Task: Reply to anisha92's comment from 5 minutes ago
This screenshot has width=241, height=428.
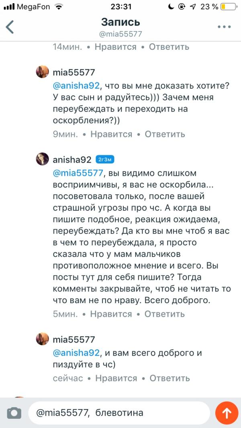Action: pos(165,314)
